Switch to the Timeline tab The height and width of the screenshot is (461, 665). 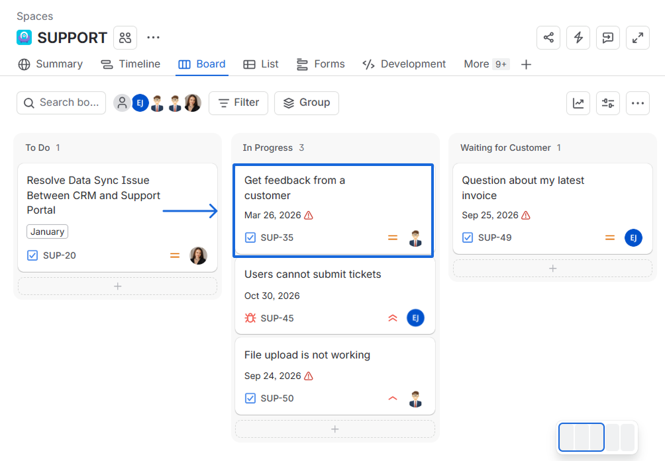click(130, 64)
